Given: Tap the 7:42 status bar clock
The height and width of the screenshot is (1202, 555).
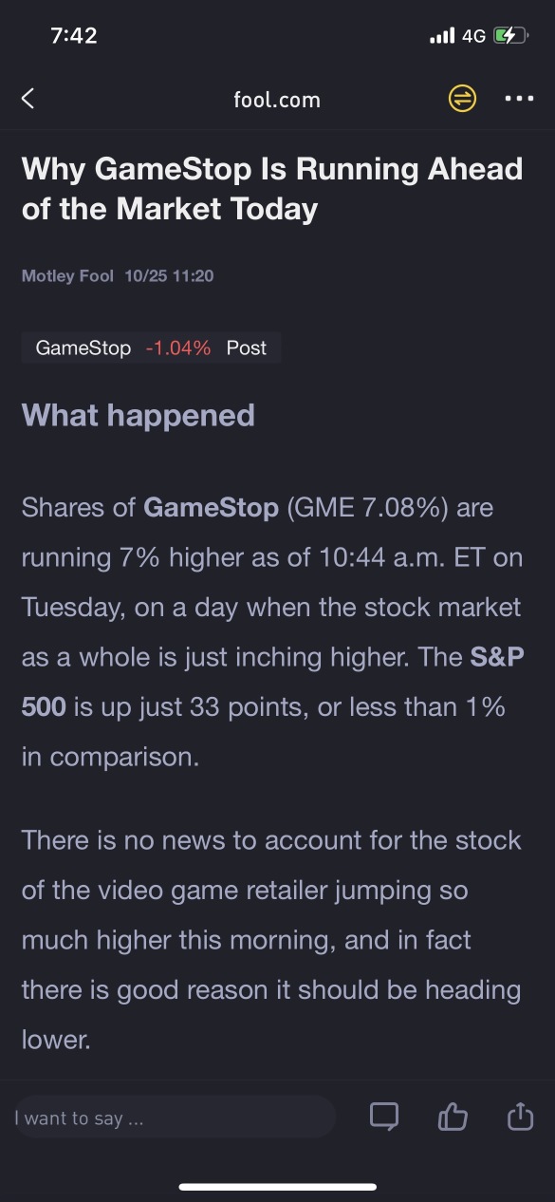Looking at the screenshot, I should [x=74, y=36].
